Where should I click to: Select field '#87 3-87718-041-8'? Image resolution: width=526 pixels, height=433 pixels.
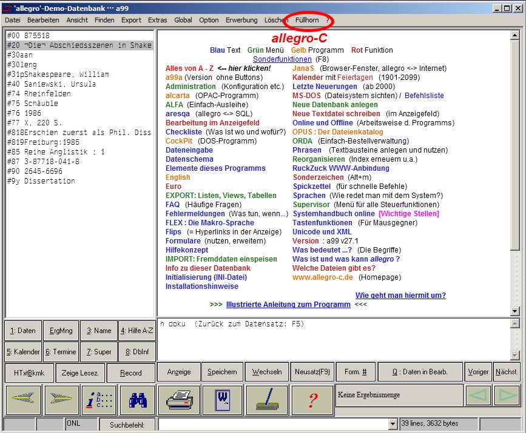pyautogui.click(x=43, y=162)
